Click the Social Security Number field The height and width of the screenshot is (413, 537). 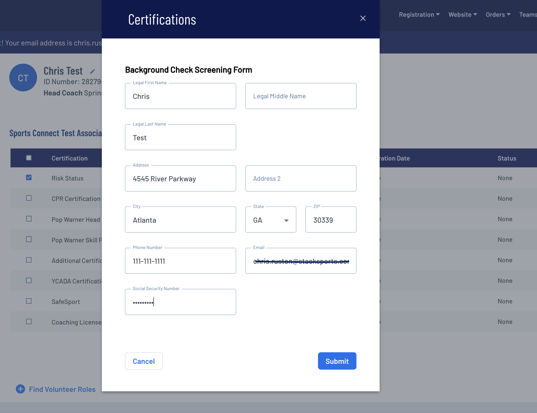(180, 302)
